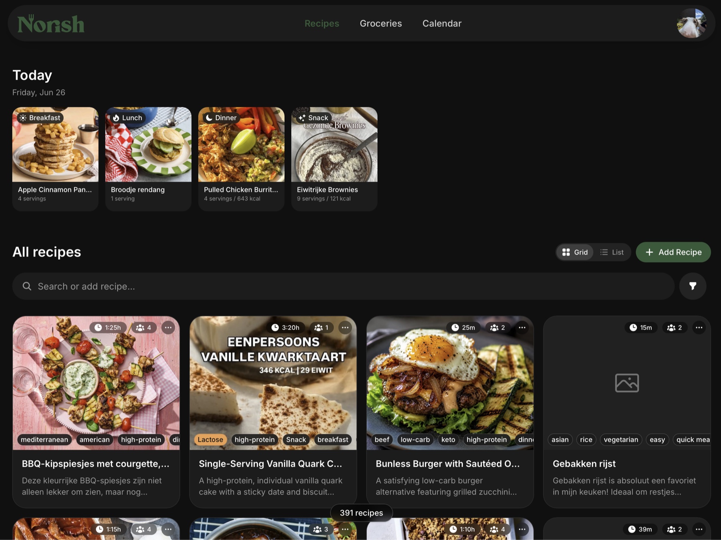Click servings badge on Bunless Burger card
This screenshot has width=721, height=540.
pyautogui.click(x=498, y=327)
